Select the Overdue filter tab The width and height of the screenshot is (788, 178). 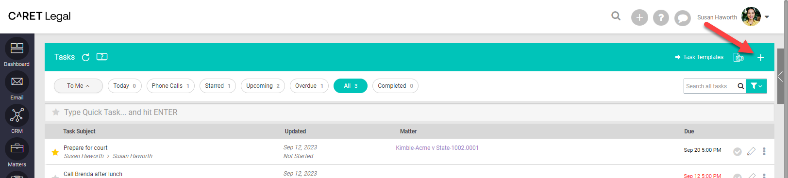(309, 86)
